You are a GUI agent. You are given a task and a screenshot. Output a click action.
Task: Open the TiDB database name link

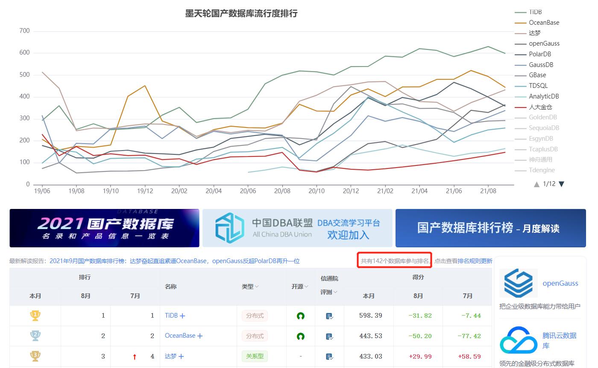pos(171,316)
